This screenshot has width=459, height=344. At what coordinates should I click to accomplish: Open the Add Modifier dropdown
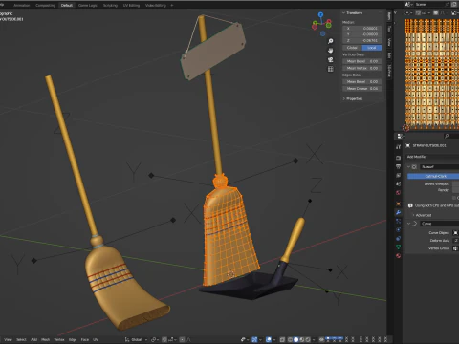pyautogui.click(x=432, y=157)
